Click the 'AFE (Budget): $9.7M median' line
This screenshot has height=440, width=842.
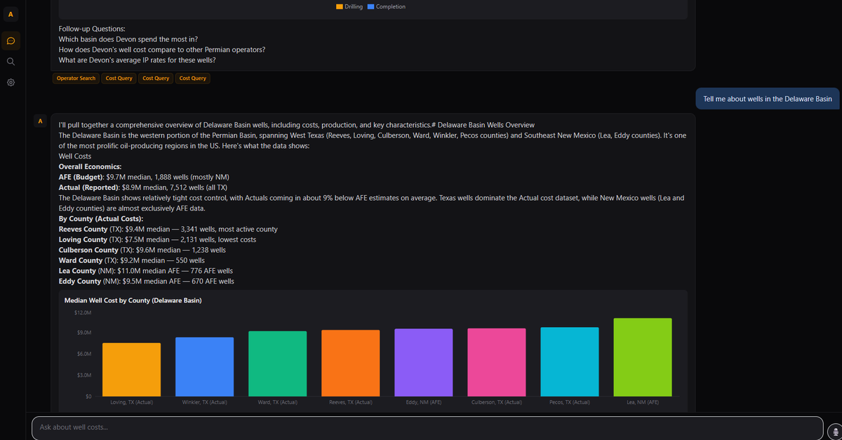(144, 177)
